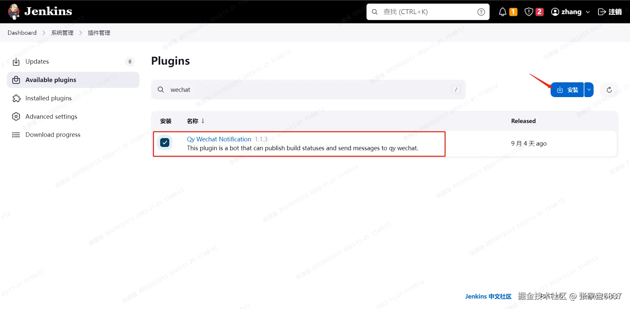
Task: Click the Available plugins bag icon
Action: (x=16, y=80)
